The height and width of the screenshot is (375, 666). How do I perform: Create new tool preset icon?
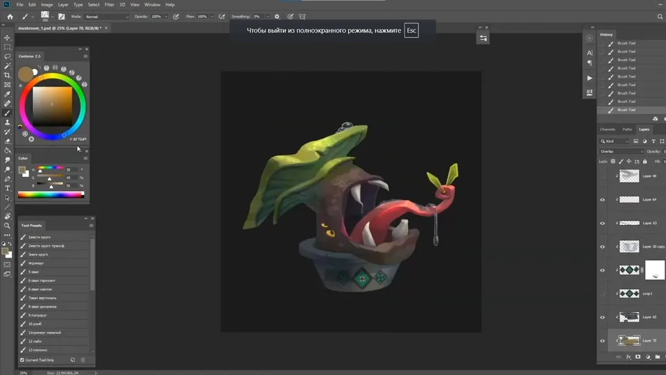73,360
